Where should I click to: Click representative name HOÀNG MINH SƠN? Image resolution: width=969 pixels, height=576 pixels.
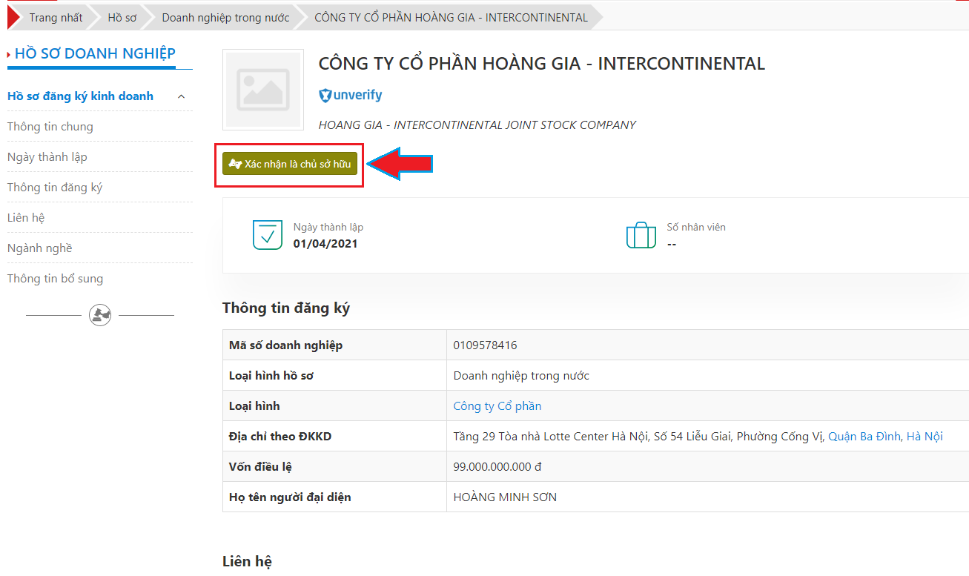pos(505,497)
